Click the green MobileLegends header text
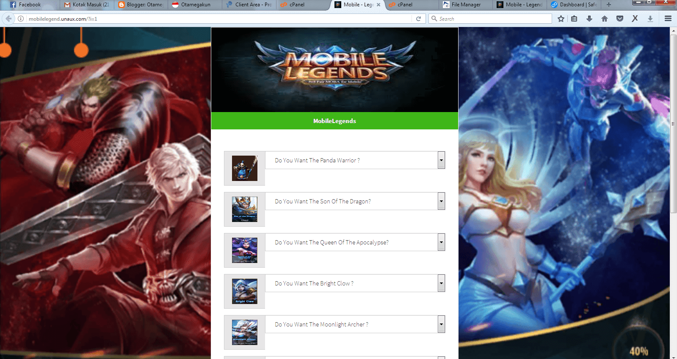The image size is (677, 359). [x=334, y=121]
